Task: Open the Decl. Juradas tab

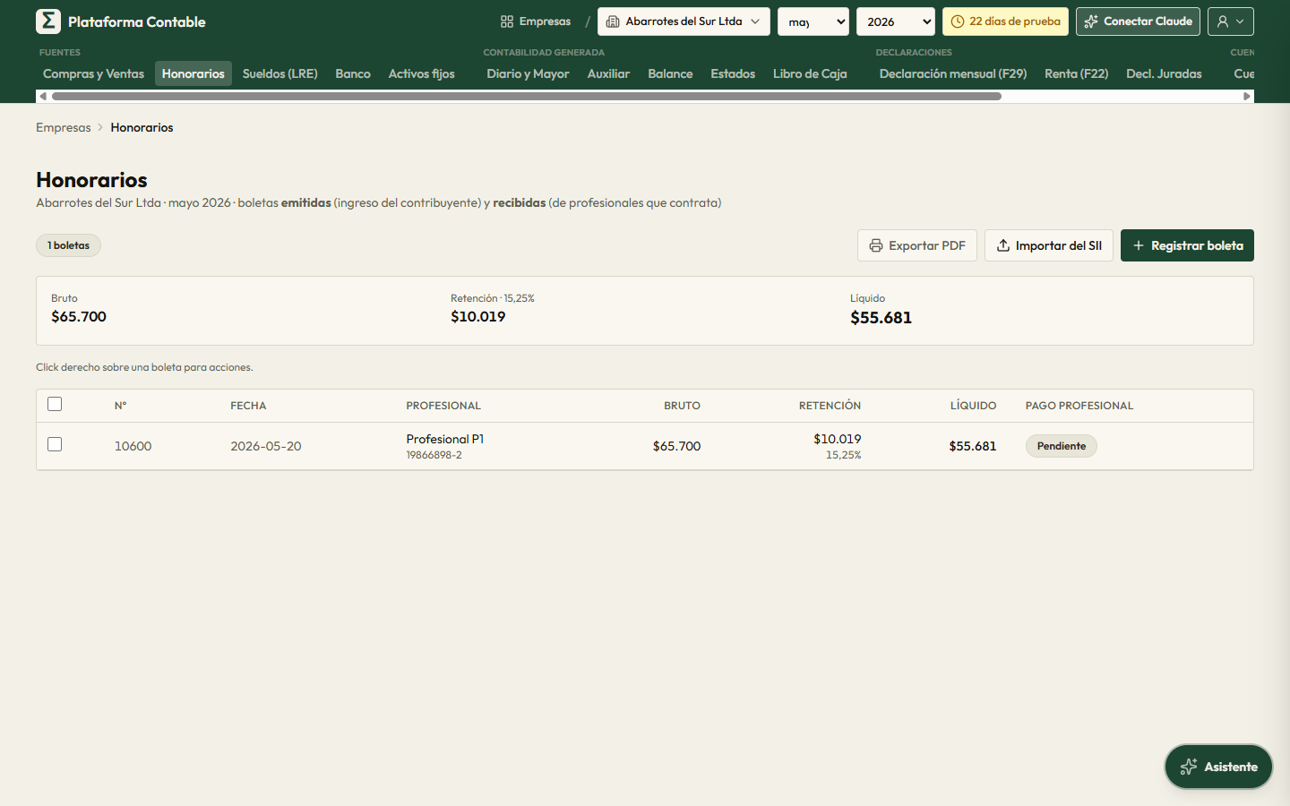Action: (1164, 73)
